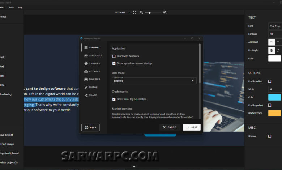
Task: Click Copy to clipboard option
Action: 9,153
